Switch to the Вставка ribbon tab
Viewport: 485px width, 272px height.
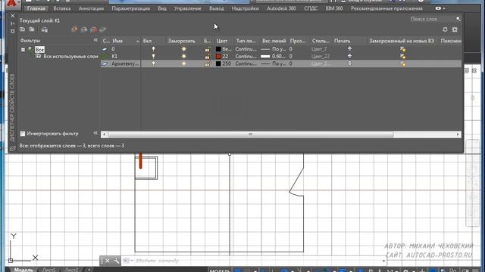(x=62, y=8)
